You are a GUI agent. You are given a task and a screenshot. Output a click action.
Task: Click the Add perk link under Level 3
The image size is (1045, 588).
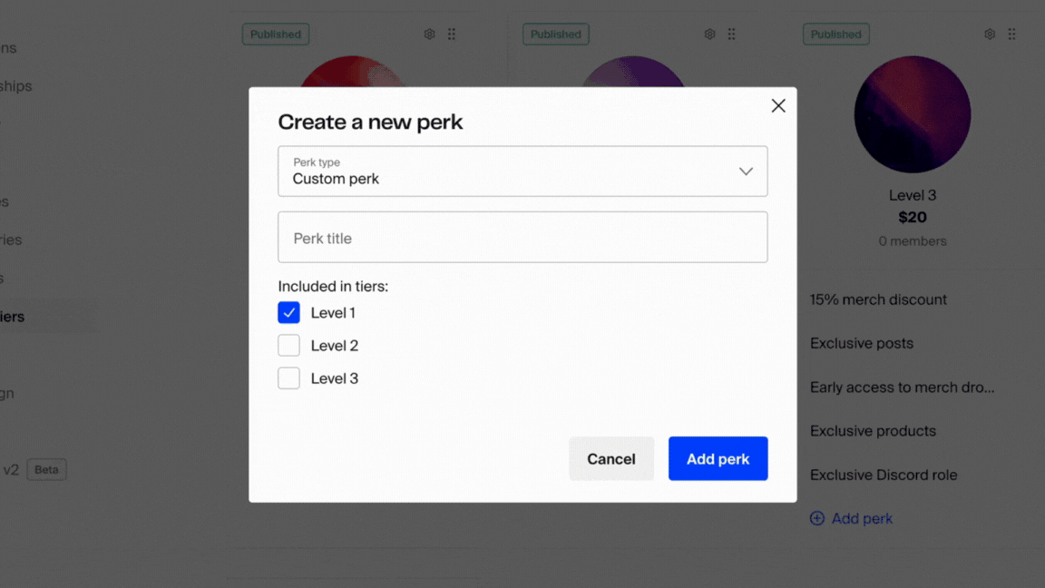pos(861,518)
